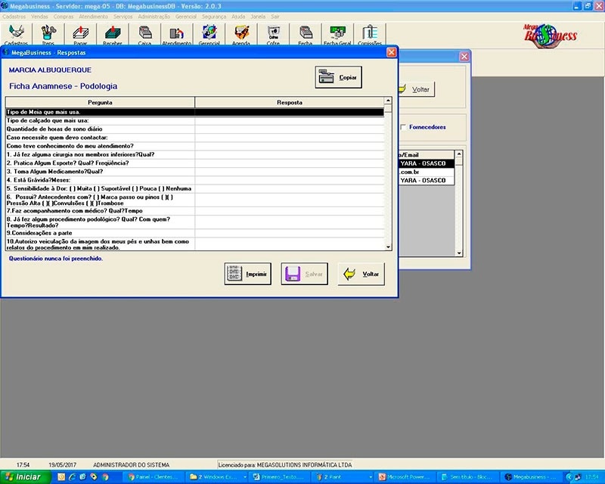
Task: Toggle the Fornecedores checkbox
Action: point(403,127)
